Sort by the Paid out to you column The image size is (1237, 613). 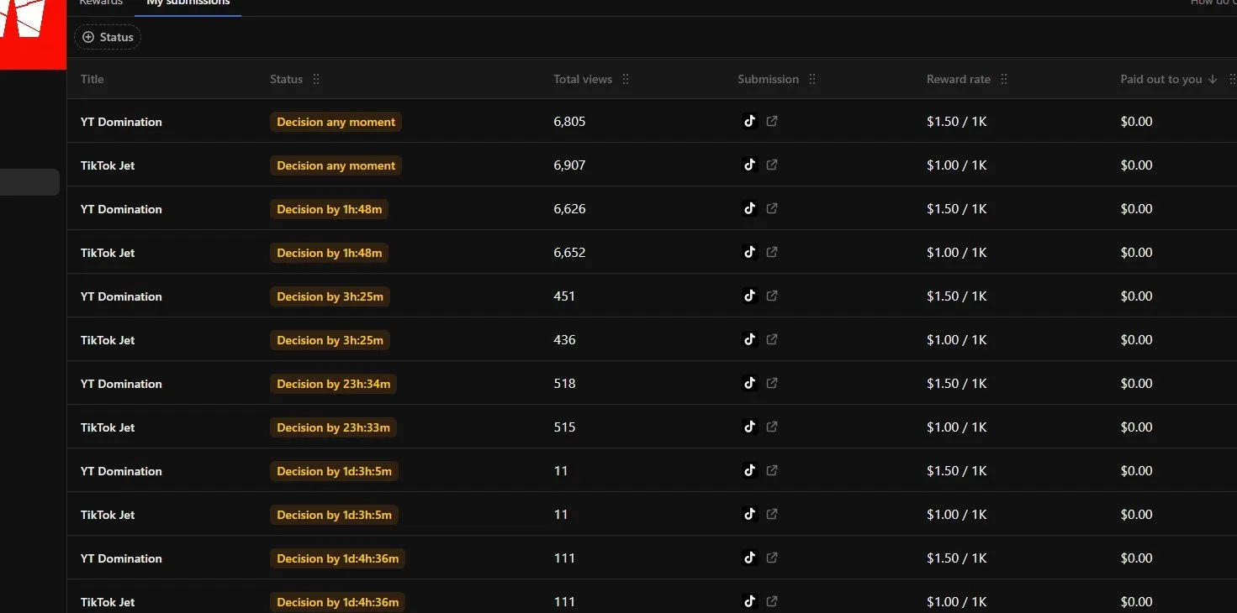tap(1169, 79)
